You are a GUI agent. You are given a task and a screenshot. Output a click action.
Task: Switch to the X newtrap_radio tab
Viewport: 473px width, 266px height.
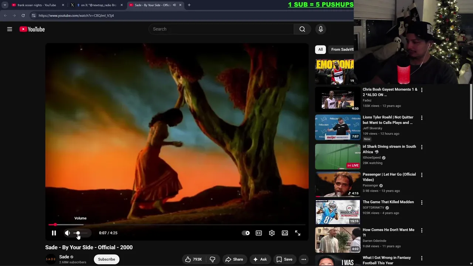click(x=98, y=5)
